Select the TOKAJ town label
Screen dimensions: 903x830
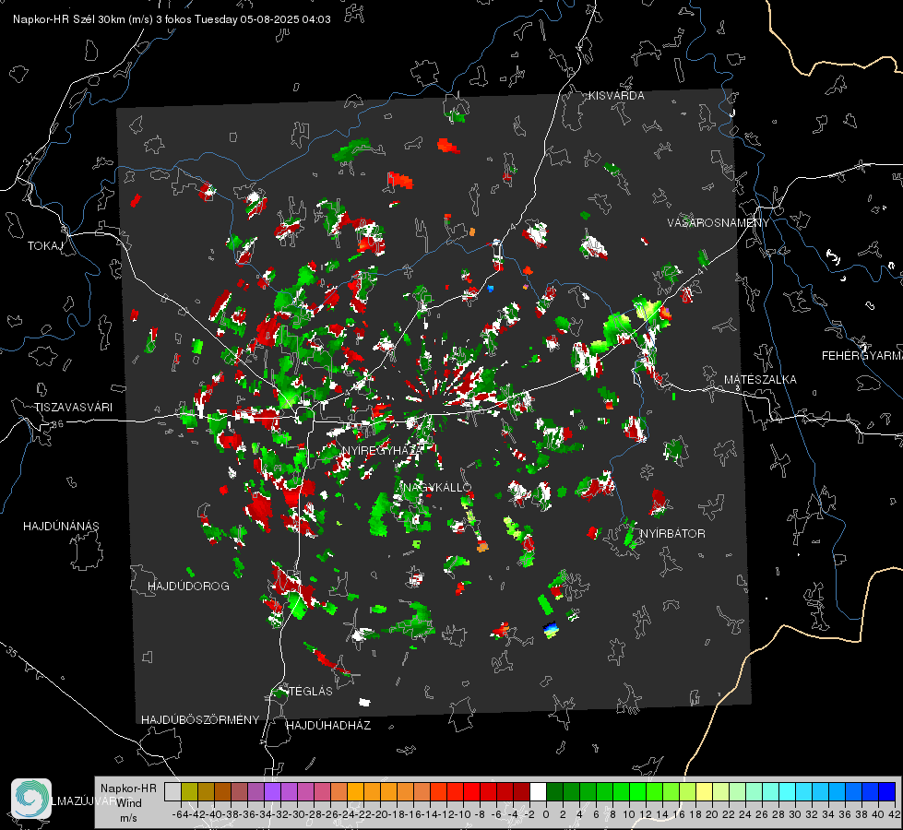click(45, 246)
